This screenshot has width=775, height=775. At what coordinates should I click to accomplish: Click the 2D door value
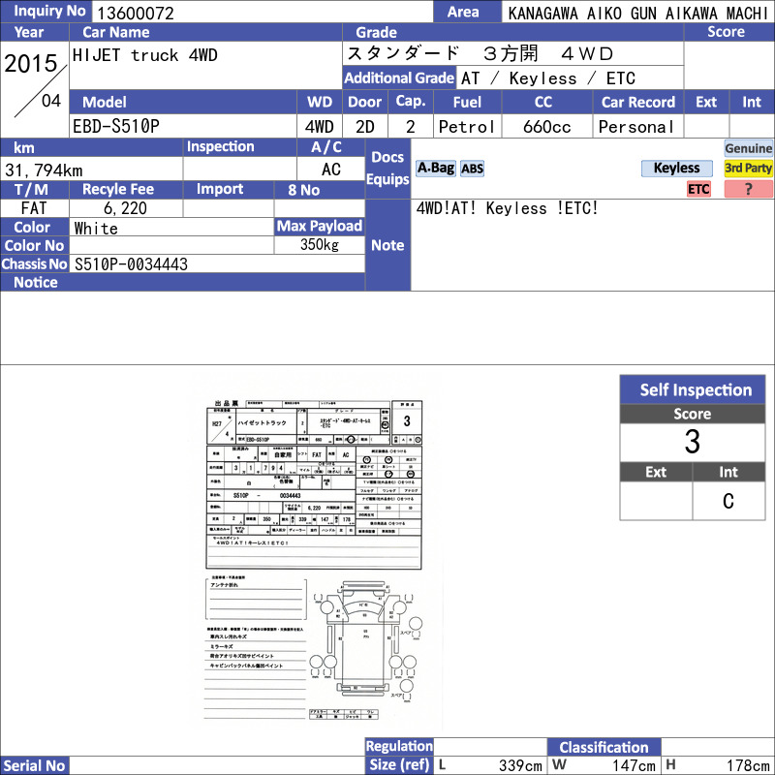click(365, 127)
